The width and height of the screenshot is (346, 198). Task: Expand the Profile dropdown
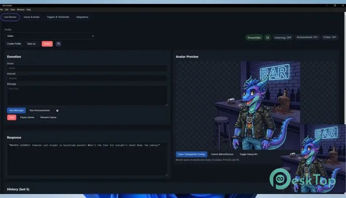[50, 36]
